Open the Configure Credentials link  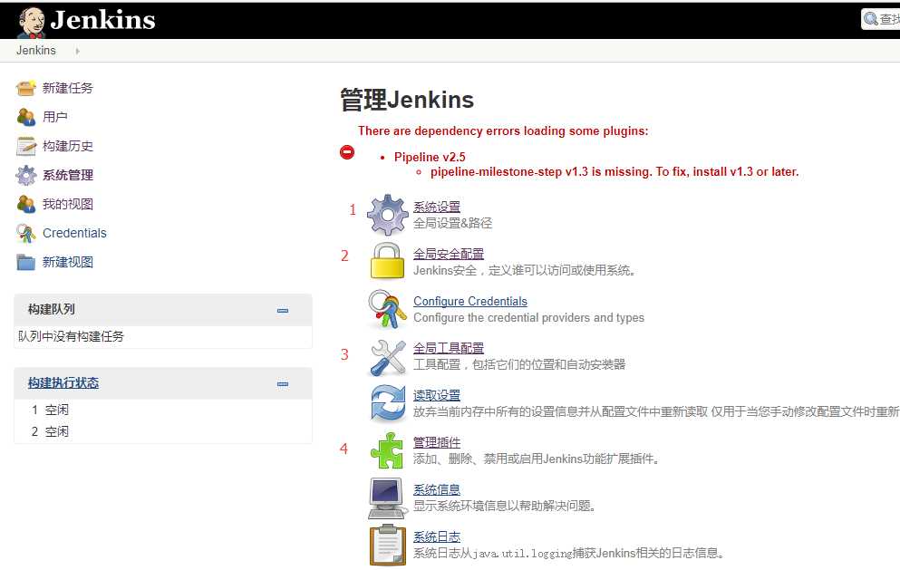click(x=470, y=301)
